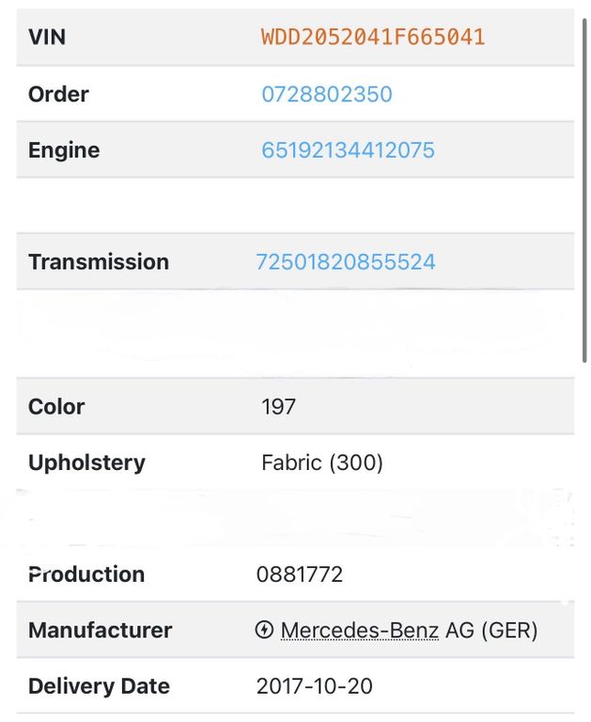
Task: Open transmission number 72501820855524 link
Action: tap(346, 261)
